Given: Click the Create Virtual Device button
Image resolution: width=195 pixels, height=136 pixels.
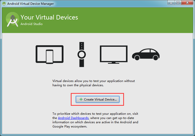Looking at the screenshot, I should coord(98,99).
